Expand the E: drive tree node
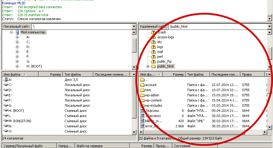This screenshot has height=148, width=273. click(x=17, y=52)
